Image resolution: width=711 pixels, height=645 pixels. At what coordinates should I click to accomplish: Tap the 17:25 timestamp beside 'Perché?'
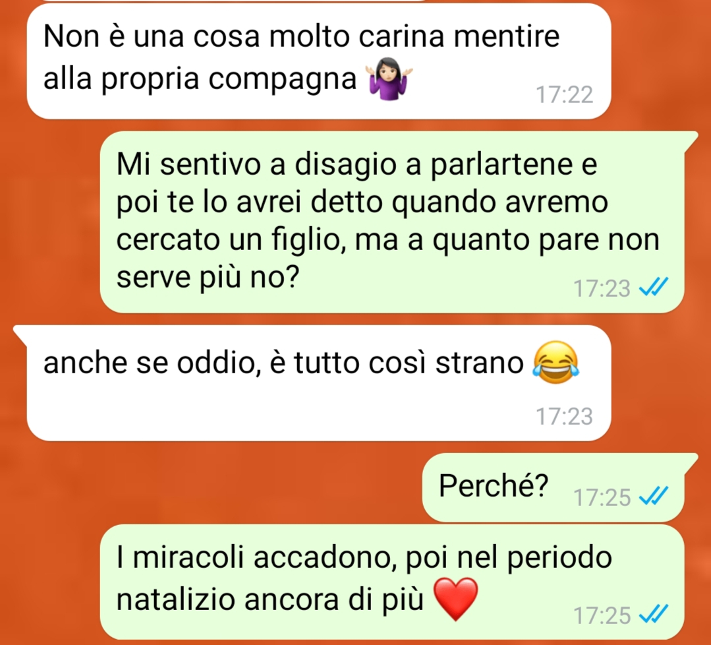pyautogui.click(x=602, y=497)
